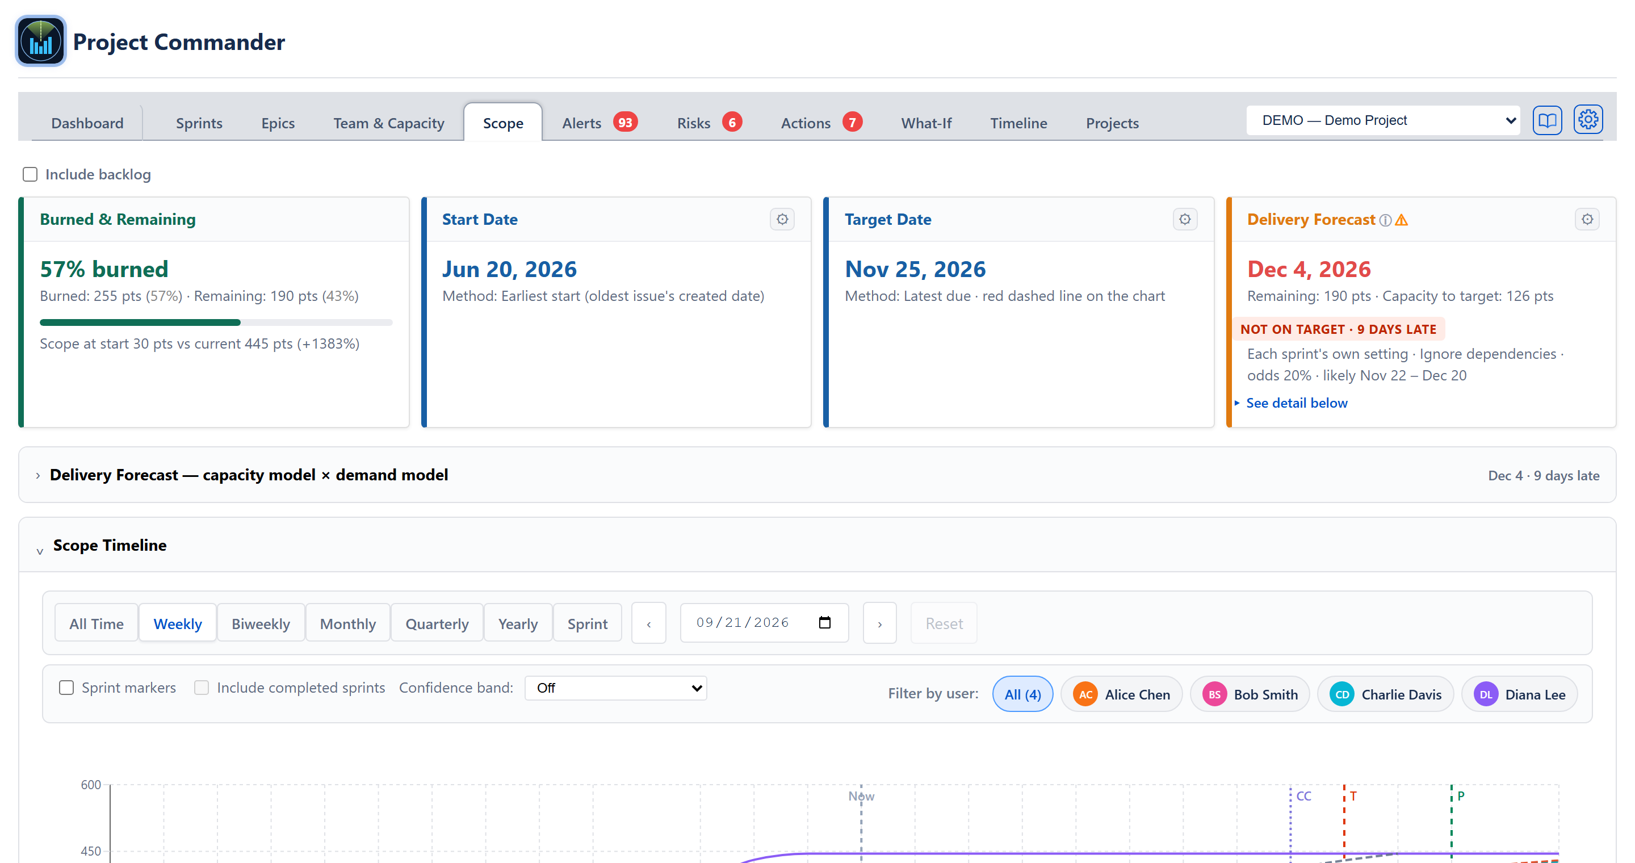Open the settings gear icon
The height and width of the screenshot is (863, 1635).
click(x=1588, y=120)
